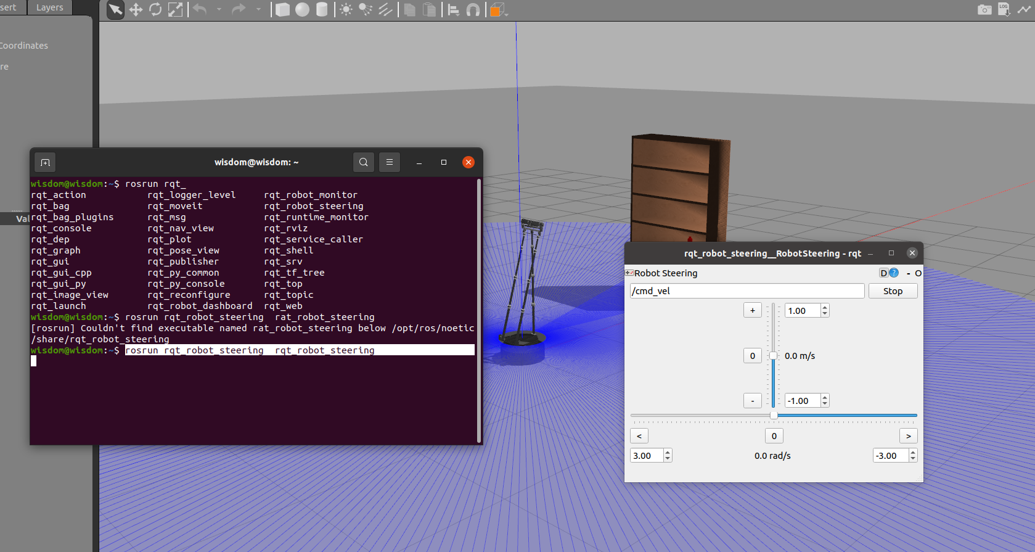
Task: Activate the Rotate mode tool
Action: pyautogui.click(x=155, y=9)
